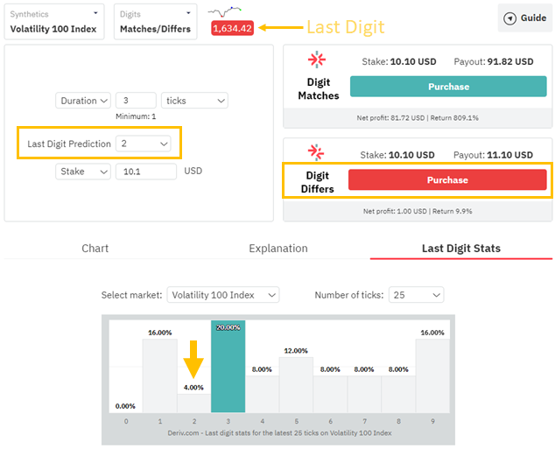Click the teal bar for digit 3

(228, 366)
